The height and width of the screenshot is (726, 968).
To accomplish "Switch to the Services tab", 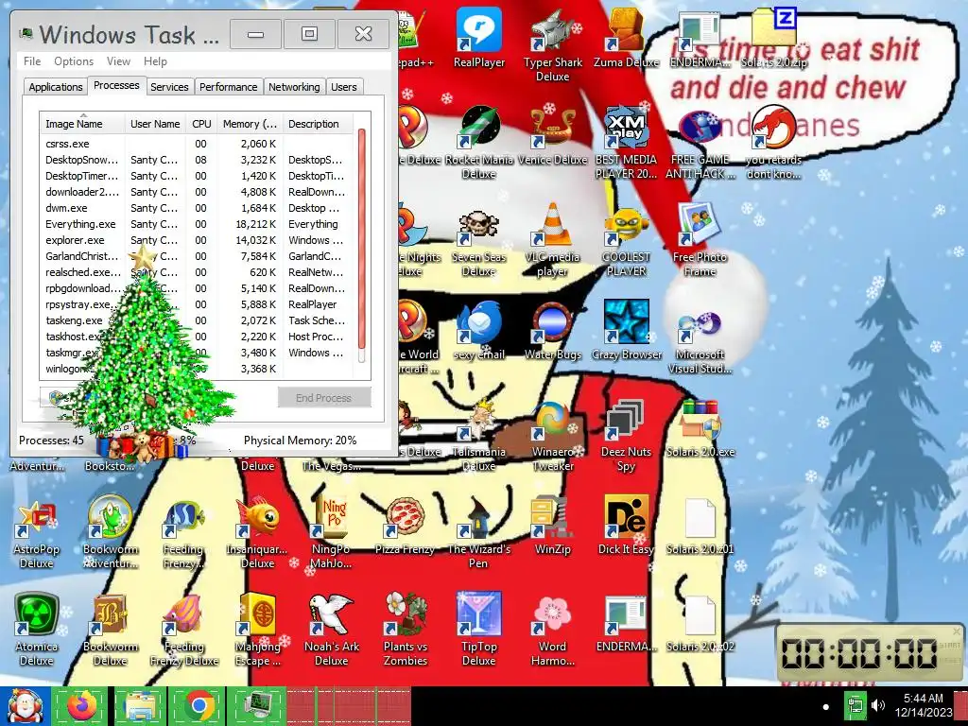I will point(169,87).
